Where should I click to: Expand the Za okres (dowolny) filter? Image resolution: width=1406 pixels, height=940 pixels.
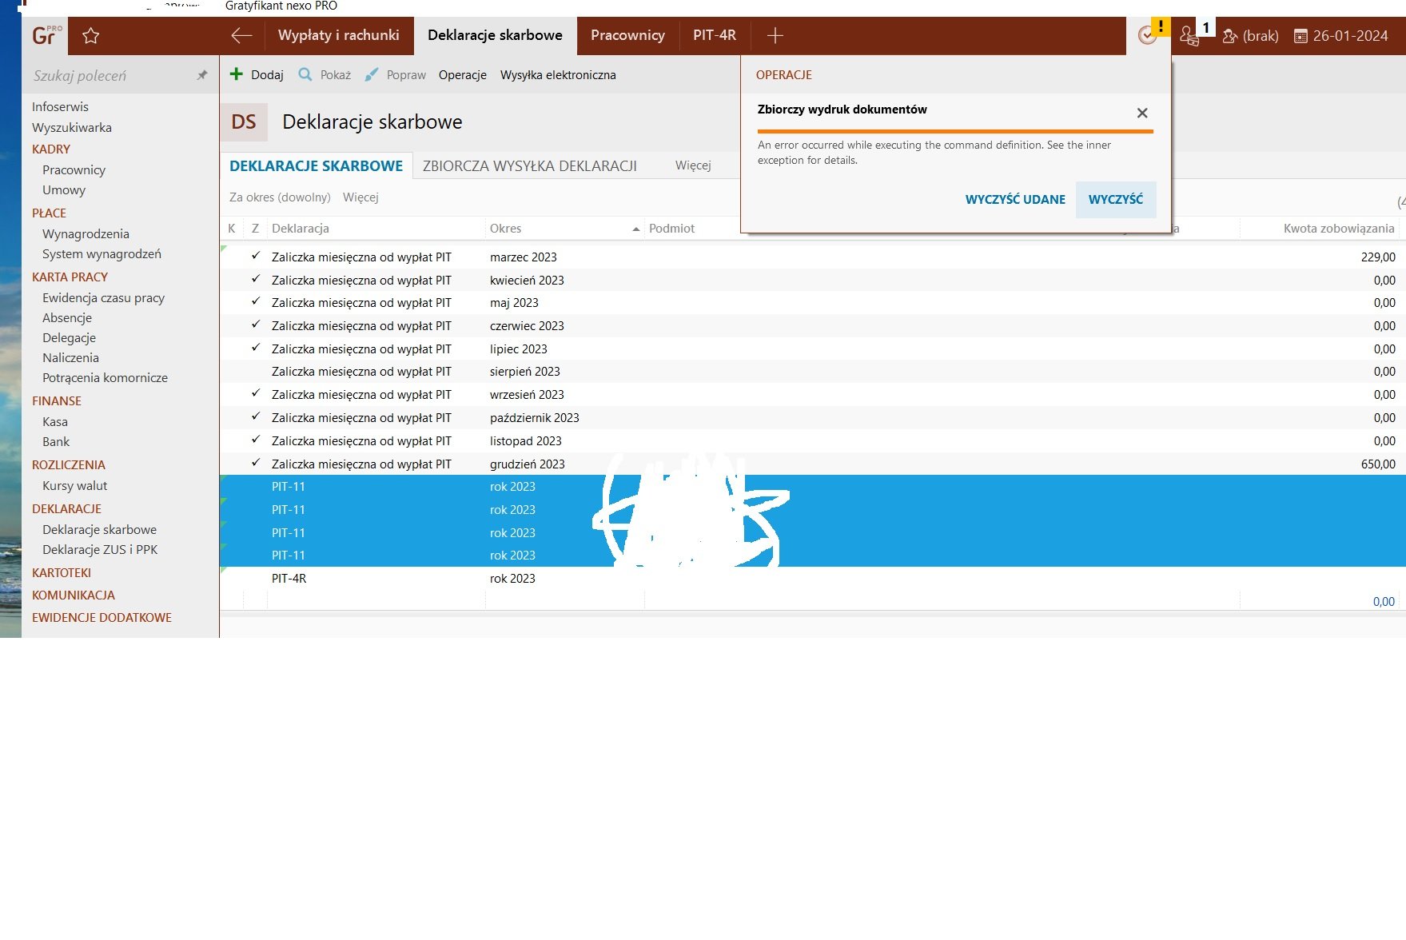(280, 197)
